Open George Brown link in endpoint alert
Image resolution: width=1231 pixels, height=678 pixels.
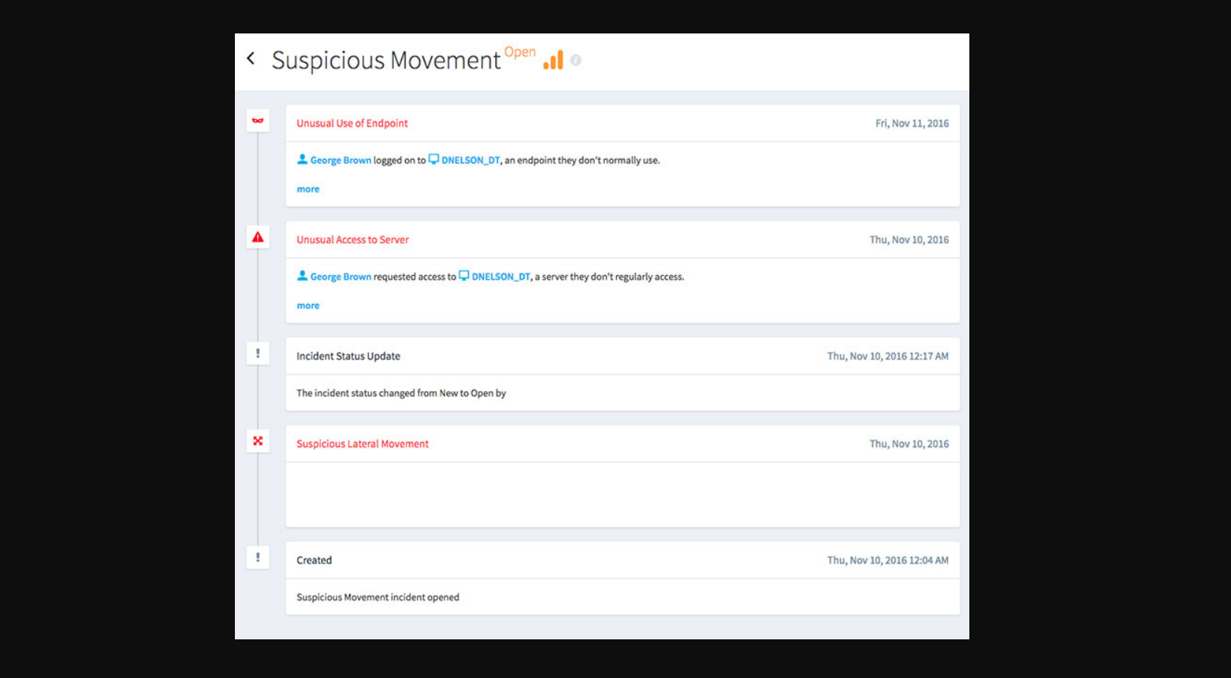coord(340,161)
